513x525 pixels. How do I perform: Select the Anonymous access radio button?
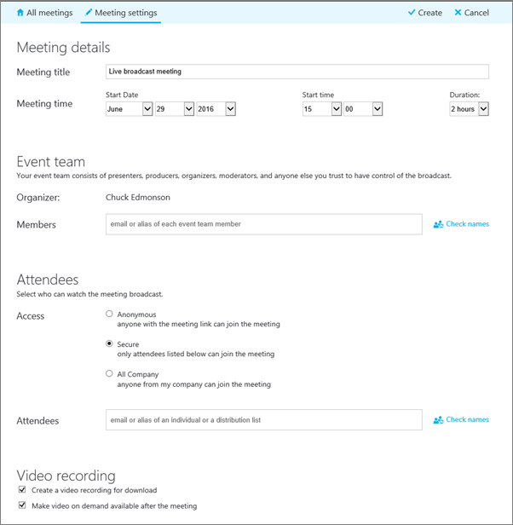click(x=109, y=314)
